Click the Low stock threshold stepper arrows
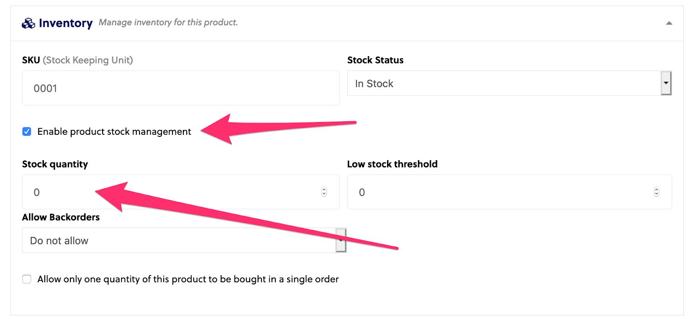The width and height of the screenshot is (695, 323). tap(656, 192)
